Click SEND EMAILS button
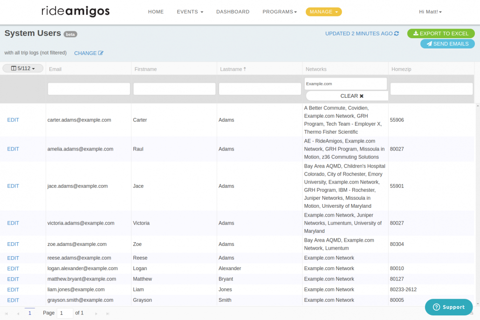Viewport: 480px width, 320px height. click(x=447, y=44)
